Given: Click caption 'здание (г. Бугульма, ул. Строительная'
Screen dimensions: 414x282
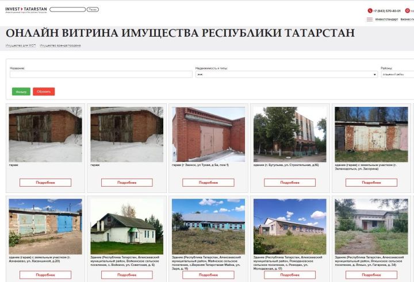Looking at the screenshot, I should click(286, 165).
